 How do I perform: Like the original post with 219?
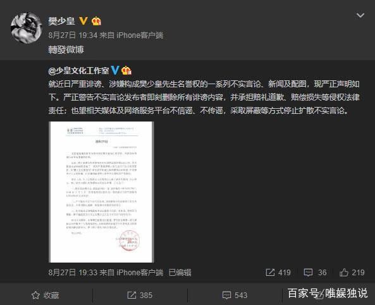[x=352, y=273]
